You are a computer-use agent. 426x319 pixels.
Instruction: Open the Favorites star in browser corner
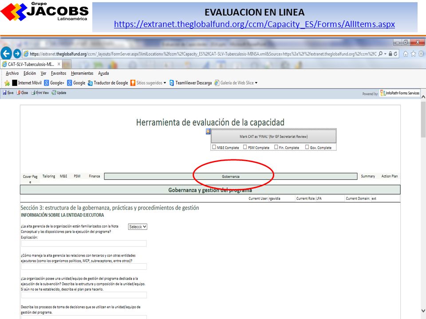click(x=413, y=54)
